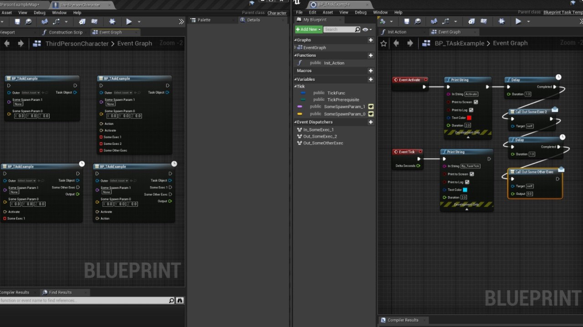
Task: Open Class Defaults in BP_TAskExample toolbar
Action: pos(484,21)
